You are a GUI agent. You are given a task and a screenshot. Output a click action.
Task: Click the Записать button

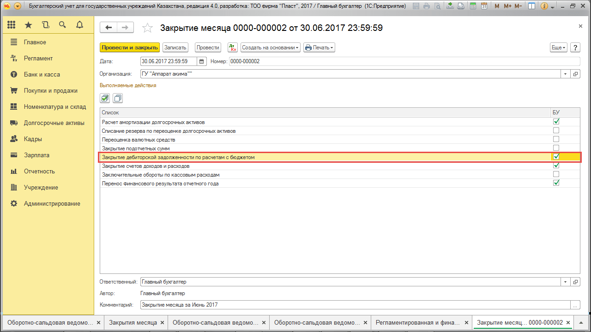coord(175,47)
